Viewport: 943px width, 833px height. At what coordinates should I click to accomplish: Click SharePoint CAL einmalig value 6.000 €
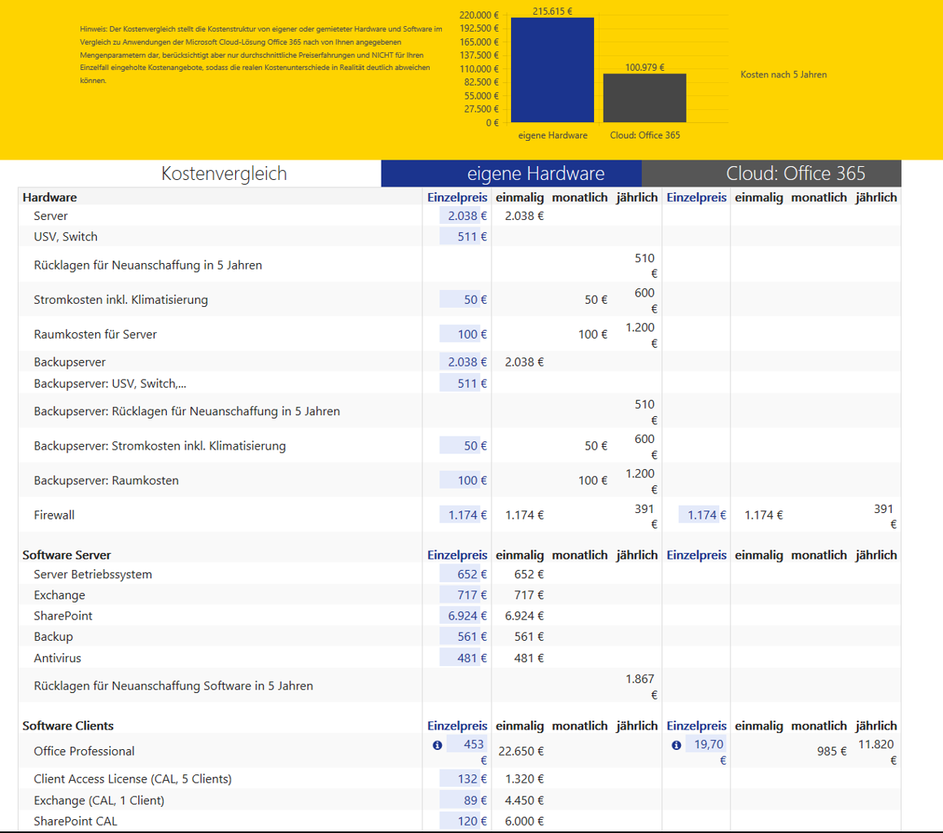click(524, 821)
